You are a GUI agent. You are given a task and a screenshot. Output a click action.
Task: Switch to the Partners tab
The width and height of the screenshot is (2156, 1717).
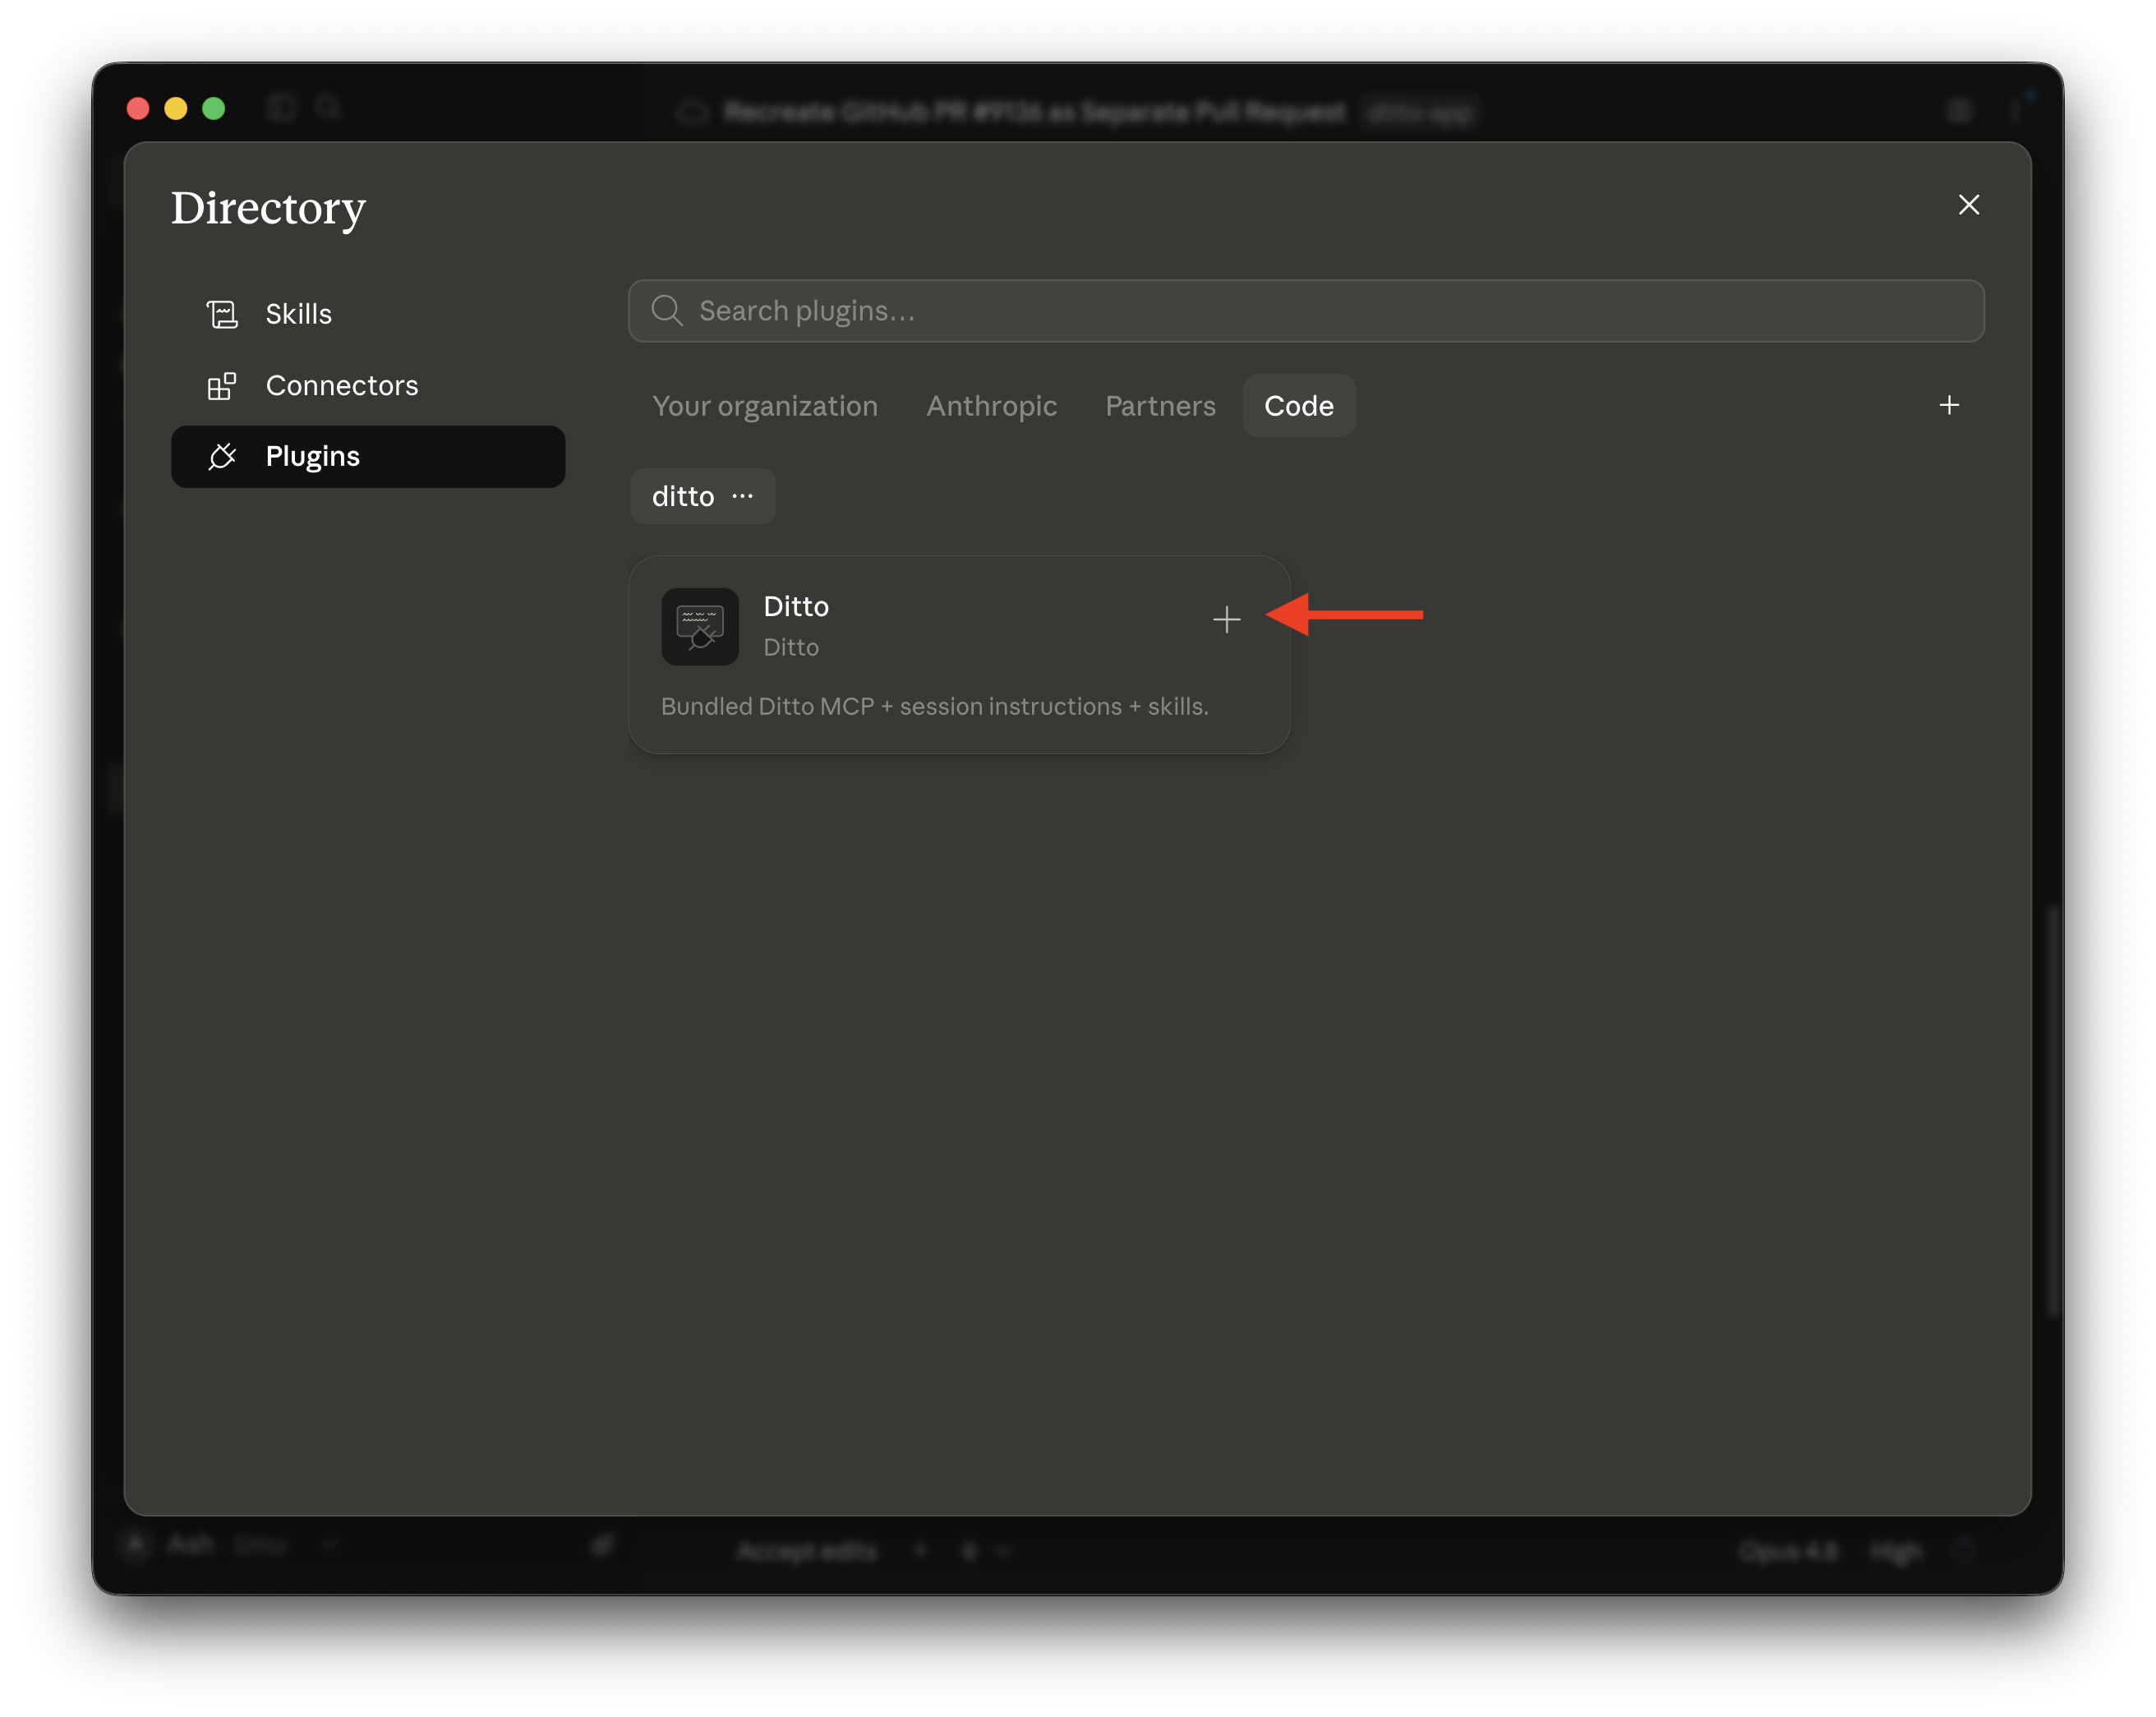click(1160, 405)
